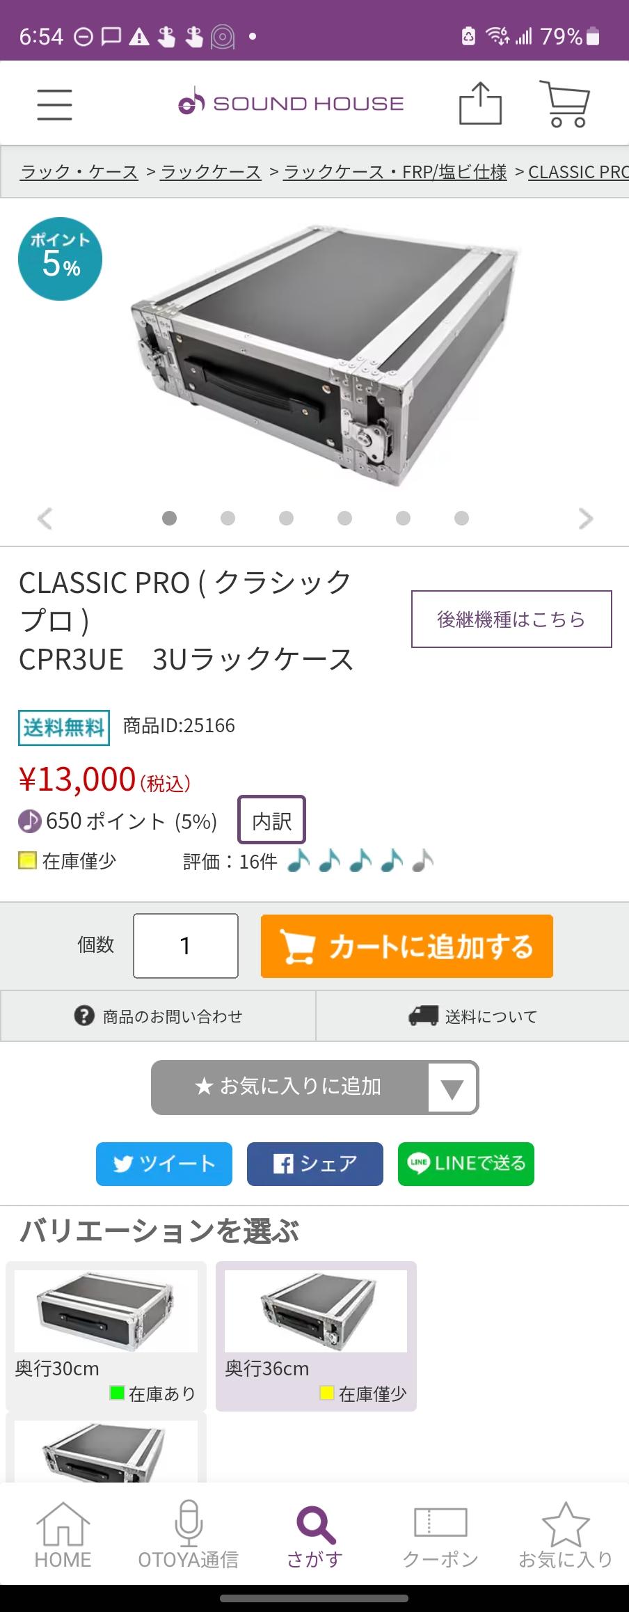Select the 奥行30cm variation
Screen dimensions: 629x1612
(106, 1336)
